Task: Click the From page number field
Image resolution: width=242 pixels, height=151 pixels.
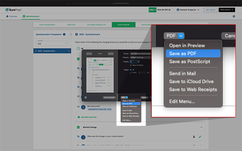Action: point(142,73)
